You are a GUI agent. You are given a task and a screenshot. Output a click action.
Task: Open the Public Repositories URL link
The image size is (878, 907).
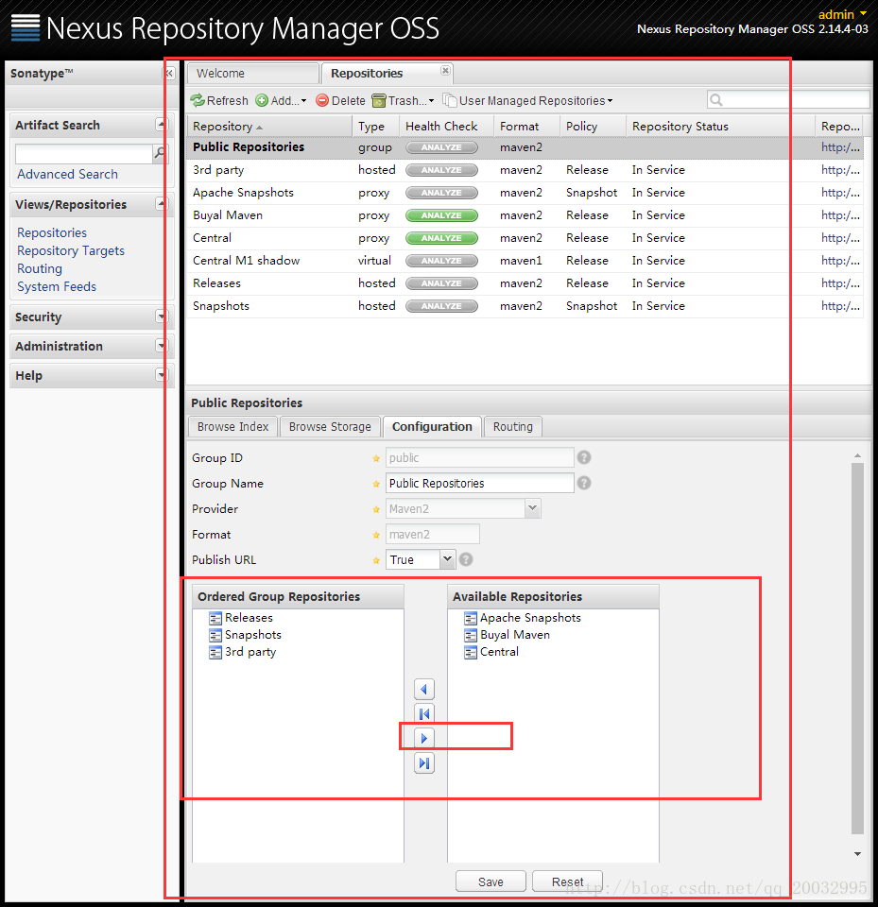coord(840,147)
